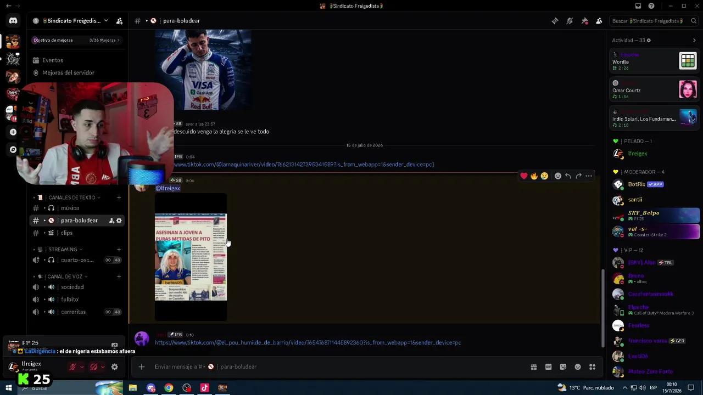Undeafen headphones toggle in user panel
This screenshot has width=703, height=395.
tap(93, 366)
